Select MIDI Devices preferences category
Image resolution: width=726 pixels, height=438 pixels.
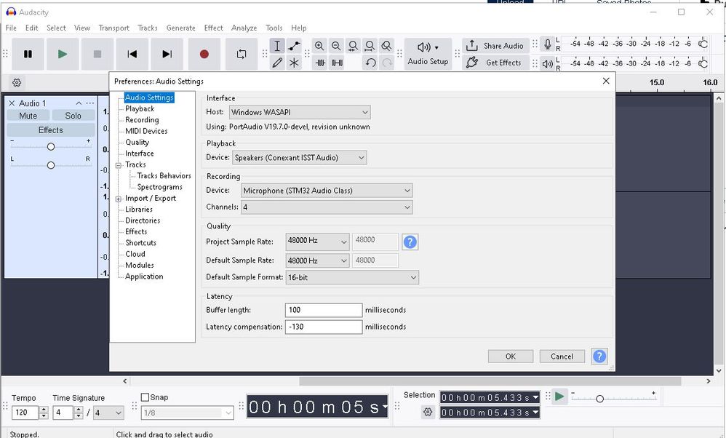click(146, 131)
